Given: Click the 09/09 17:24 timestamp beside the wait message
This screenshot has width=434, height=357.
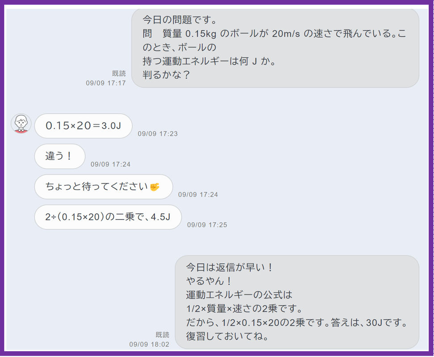Looking at the screenshot, I should pyautogui.click(x=198, y=195).
